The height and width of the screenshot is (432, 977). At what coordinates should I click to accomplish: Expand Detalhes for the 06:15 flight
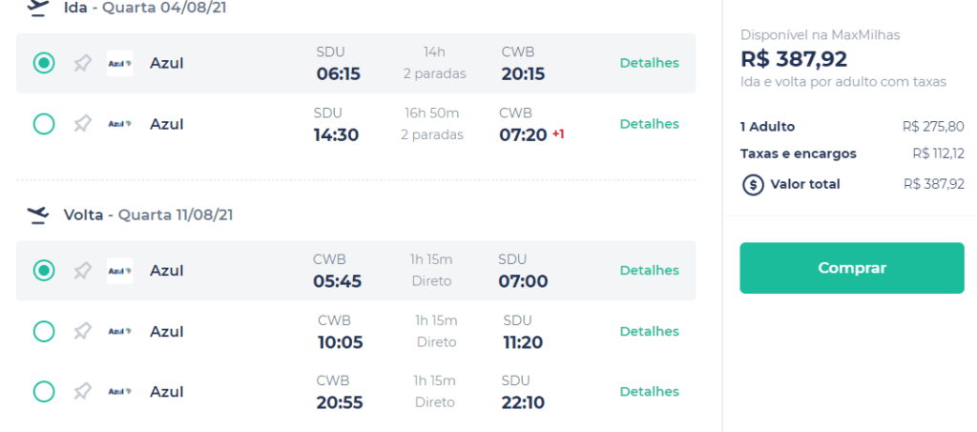tap(649, 63)
